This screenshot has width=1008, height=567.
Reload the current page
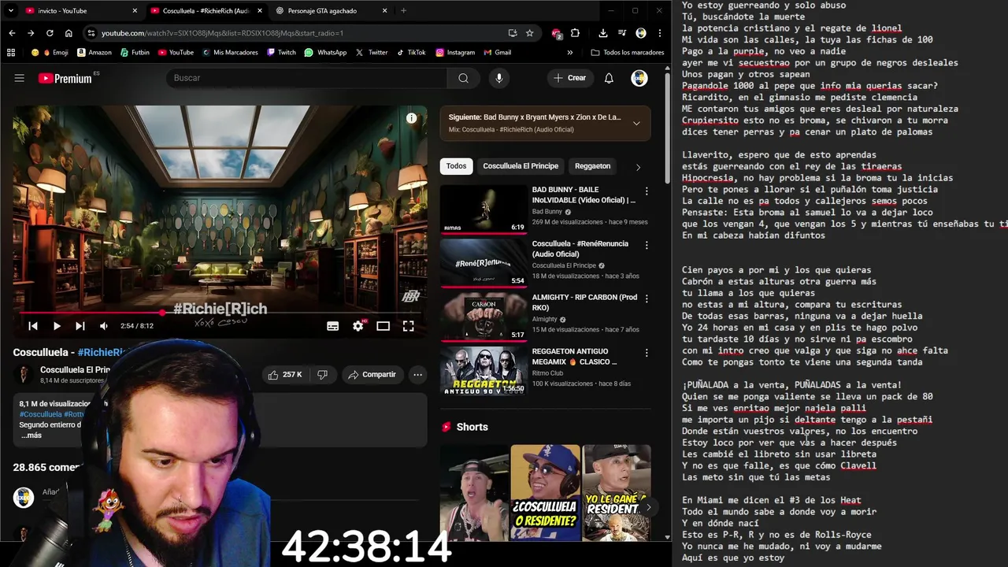pos(50,33)
